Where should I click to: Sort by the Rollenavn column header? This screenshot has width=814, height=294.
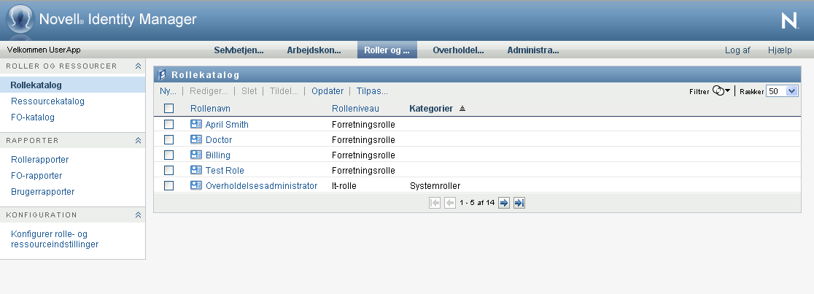tap(209, 109)
